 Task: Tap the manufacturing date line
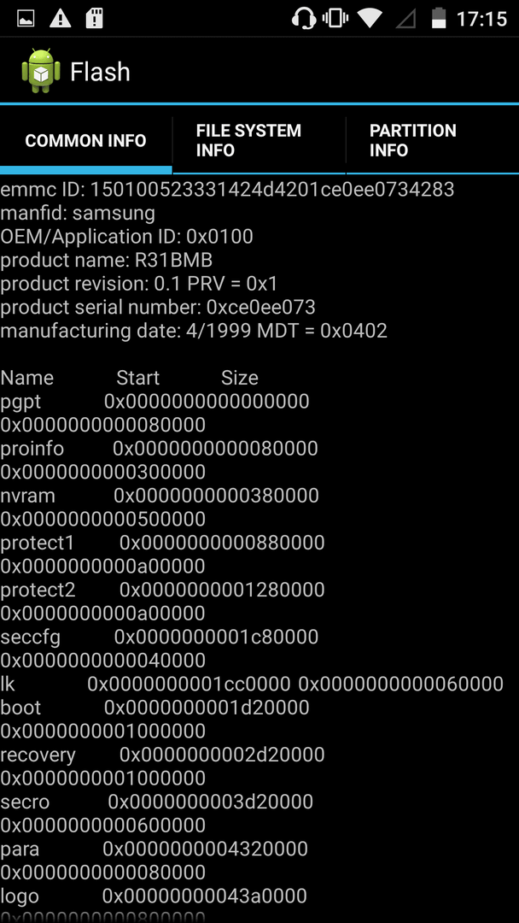[x=194, y=331]
